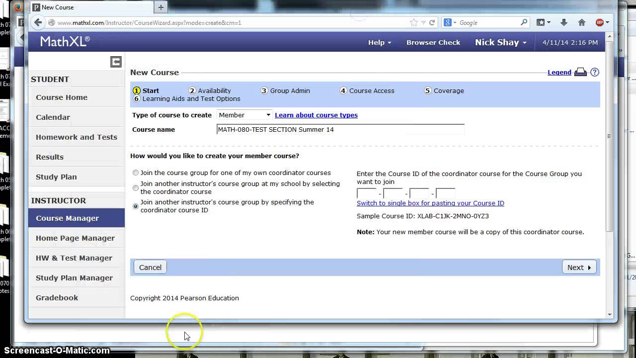Click the fourth Course ID segment box
Screen dimensions: 636x358
tap(445, 193)
